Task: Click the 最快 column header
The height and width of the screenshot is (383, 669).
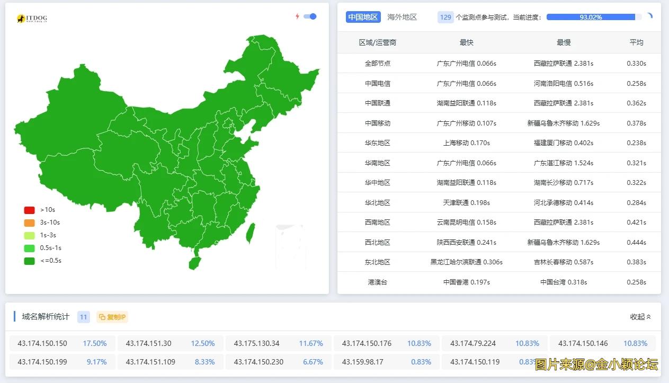Action: pyautogui.click(x=466, y=42)
